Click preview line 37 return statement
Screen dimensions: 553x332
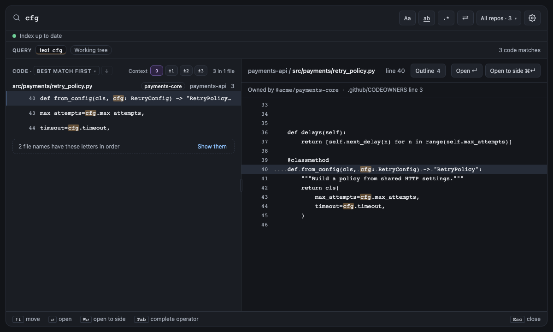tap(406, 142)
